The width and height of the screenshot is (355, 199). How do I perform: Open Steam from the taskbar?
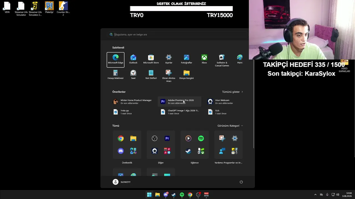click(174, 195)
